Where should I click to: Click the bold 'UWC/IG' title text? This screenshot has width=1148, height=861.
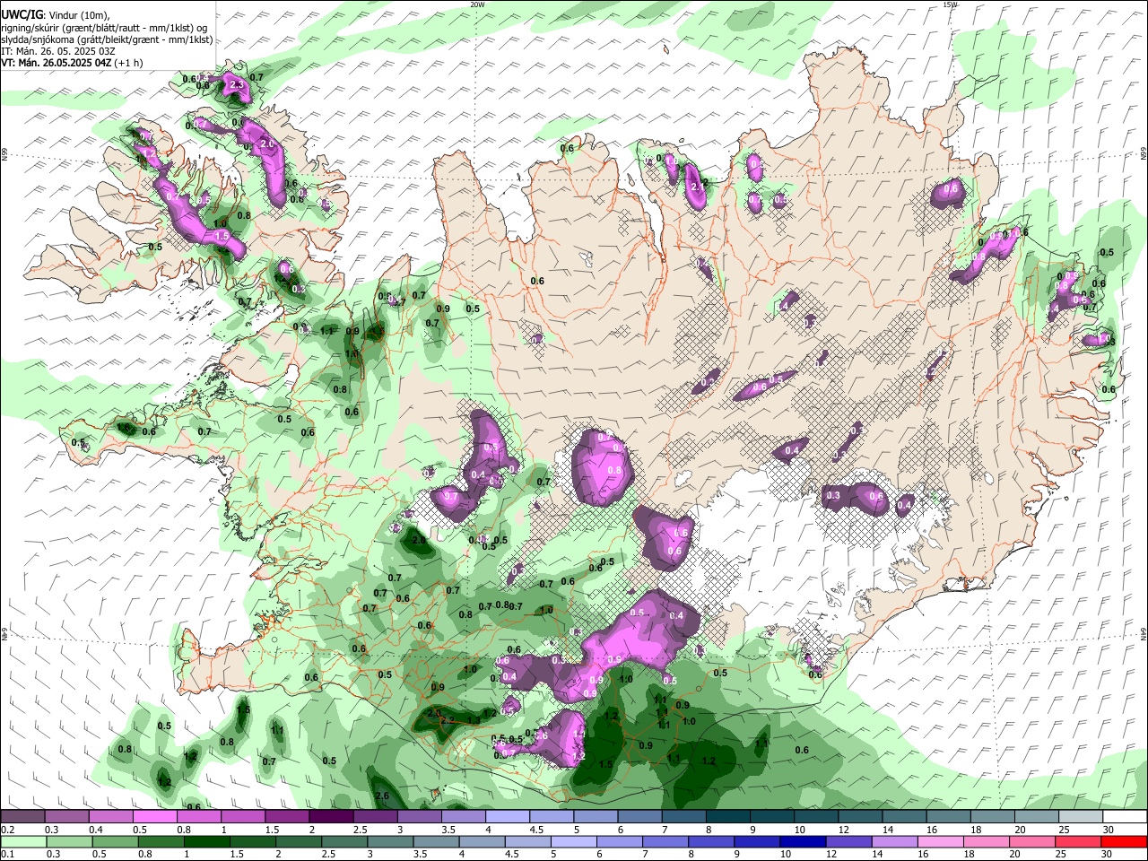tap(22, 13)
